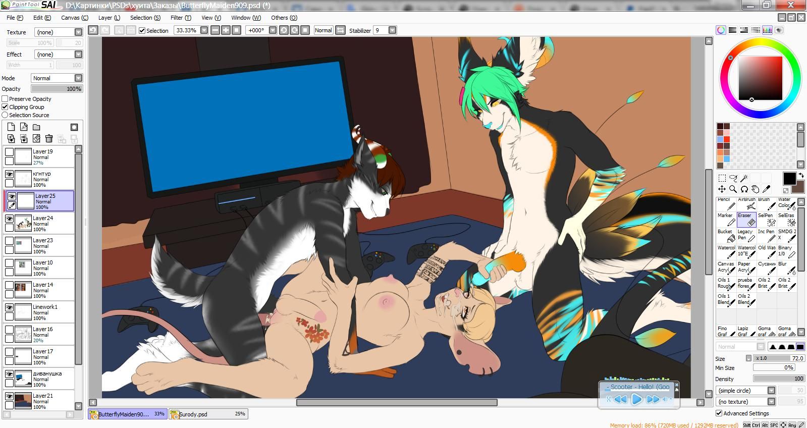
Task: Choose the Eyedropper color picker tool
Action: tap(767, 189)
